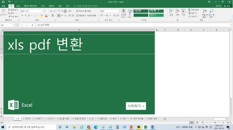Apply red font color
Image resolution: width=233 pixels, height=130 pixels.
coord(46,15)
